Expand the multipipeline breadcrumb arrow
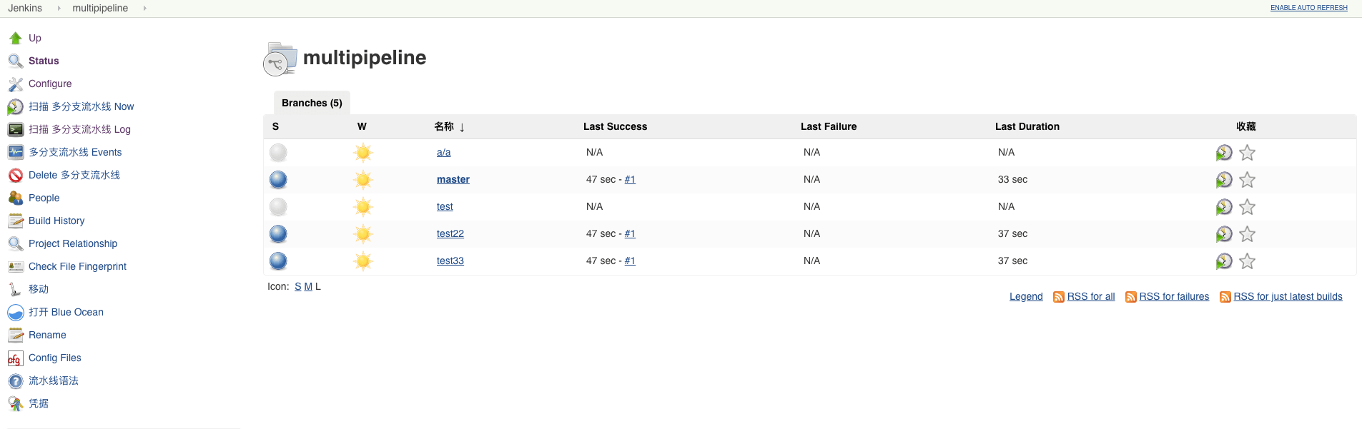 coord(144,9)
